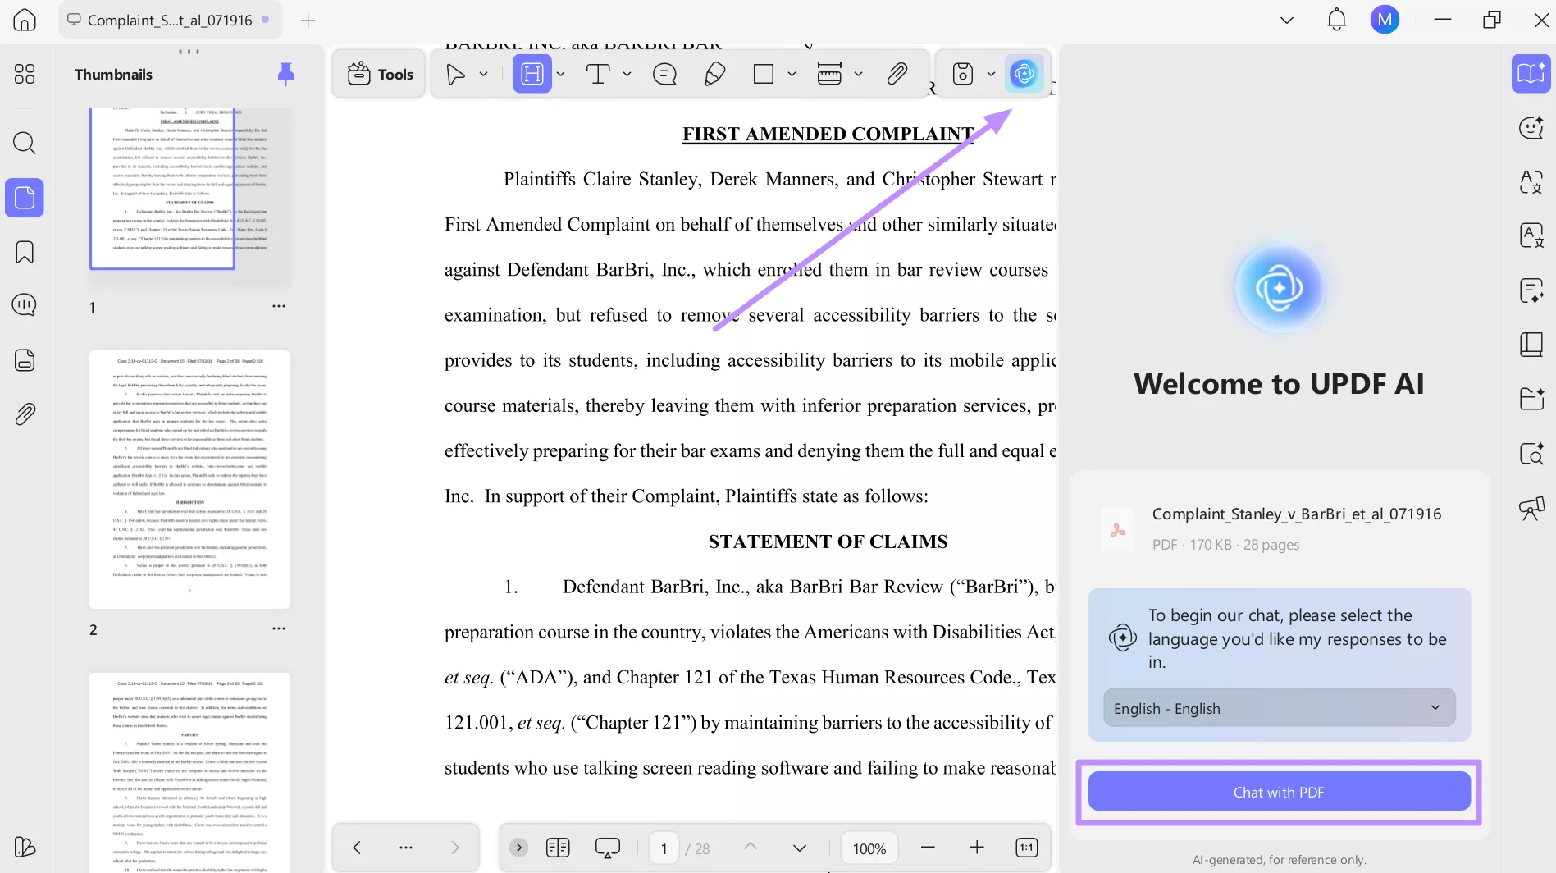Select the Highlighter tool

[532, 73]
